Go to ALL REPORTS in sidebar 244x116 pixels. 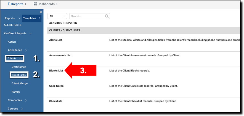(x=12, y=25)
